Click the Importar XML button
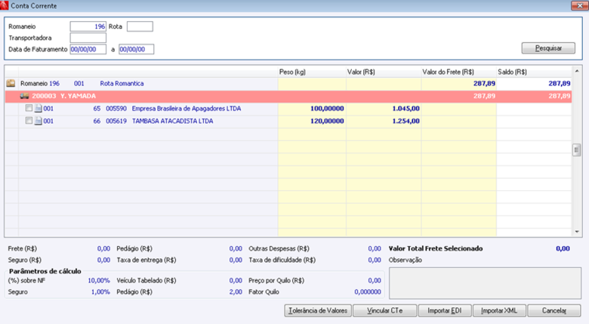The width and height of the screenshot is (589, 324). click(x=499, y=310)
